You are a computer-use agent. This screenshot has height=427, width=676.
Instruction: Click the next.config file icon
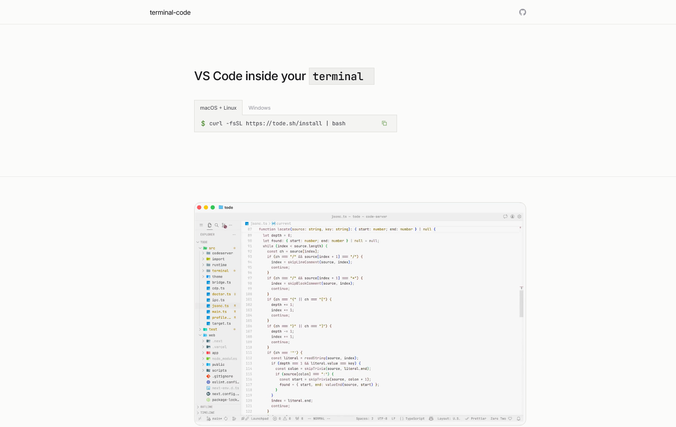pos(208,394)
